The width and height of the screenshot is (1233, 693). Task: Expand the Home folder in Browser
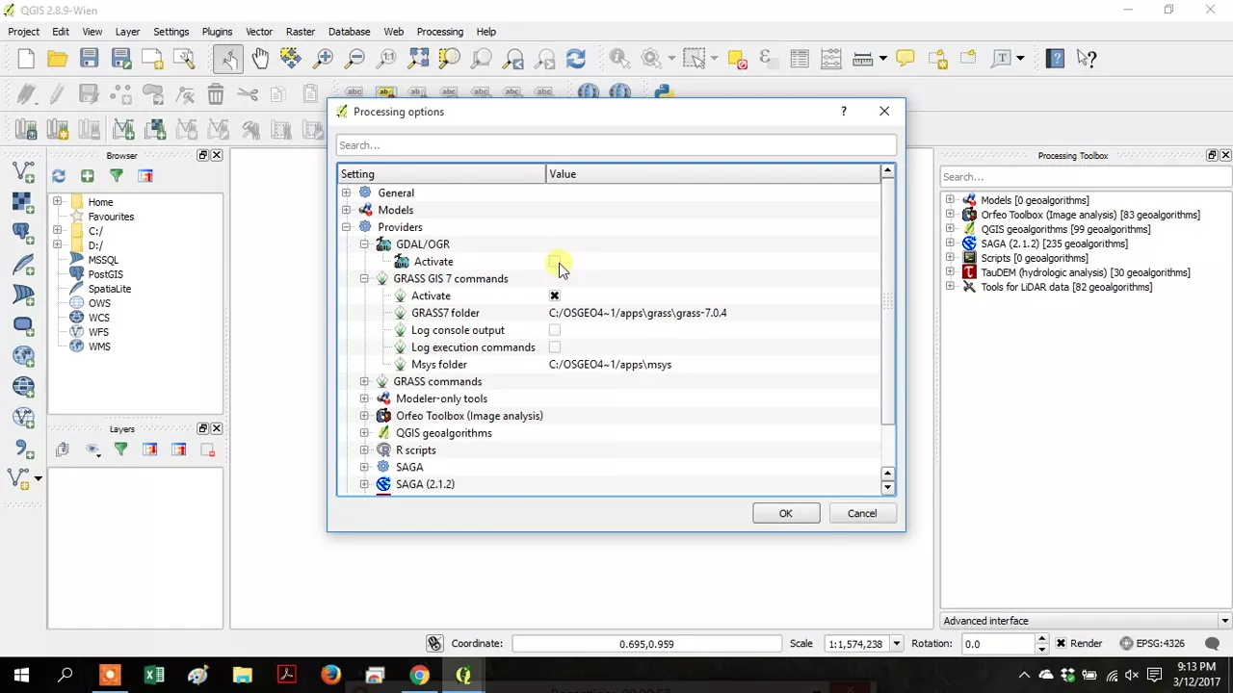pos(58,202)
